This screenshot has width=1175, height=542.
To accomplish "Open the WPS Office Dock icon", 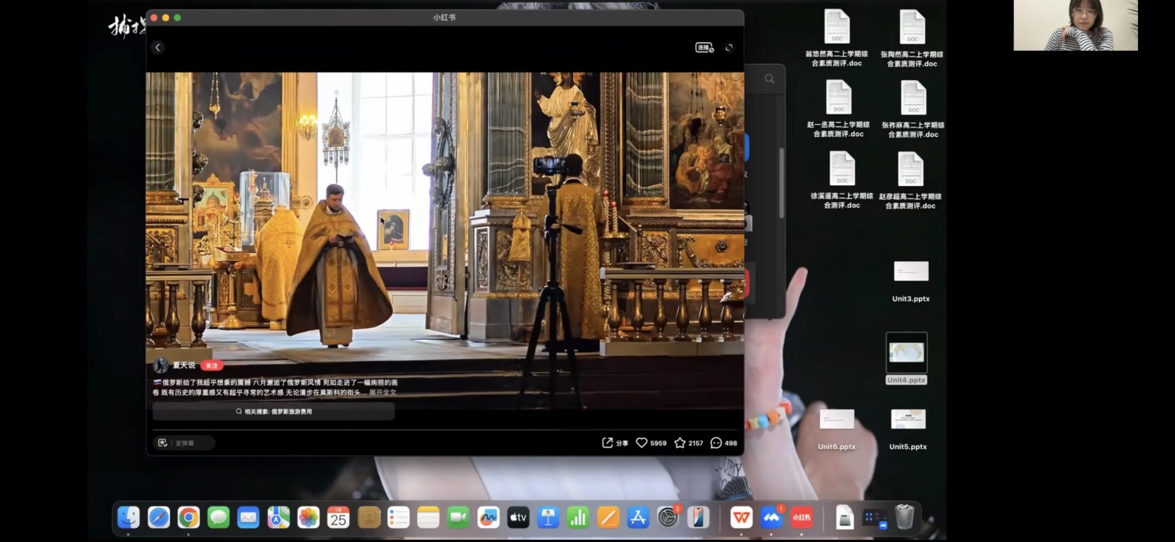I will coord(741,518).
